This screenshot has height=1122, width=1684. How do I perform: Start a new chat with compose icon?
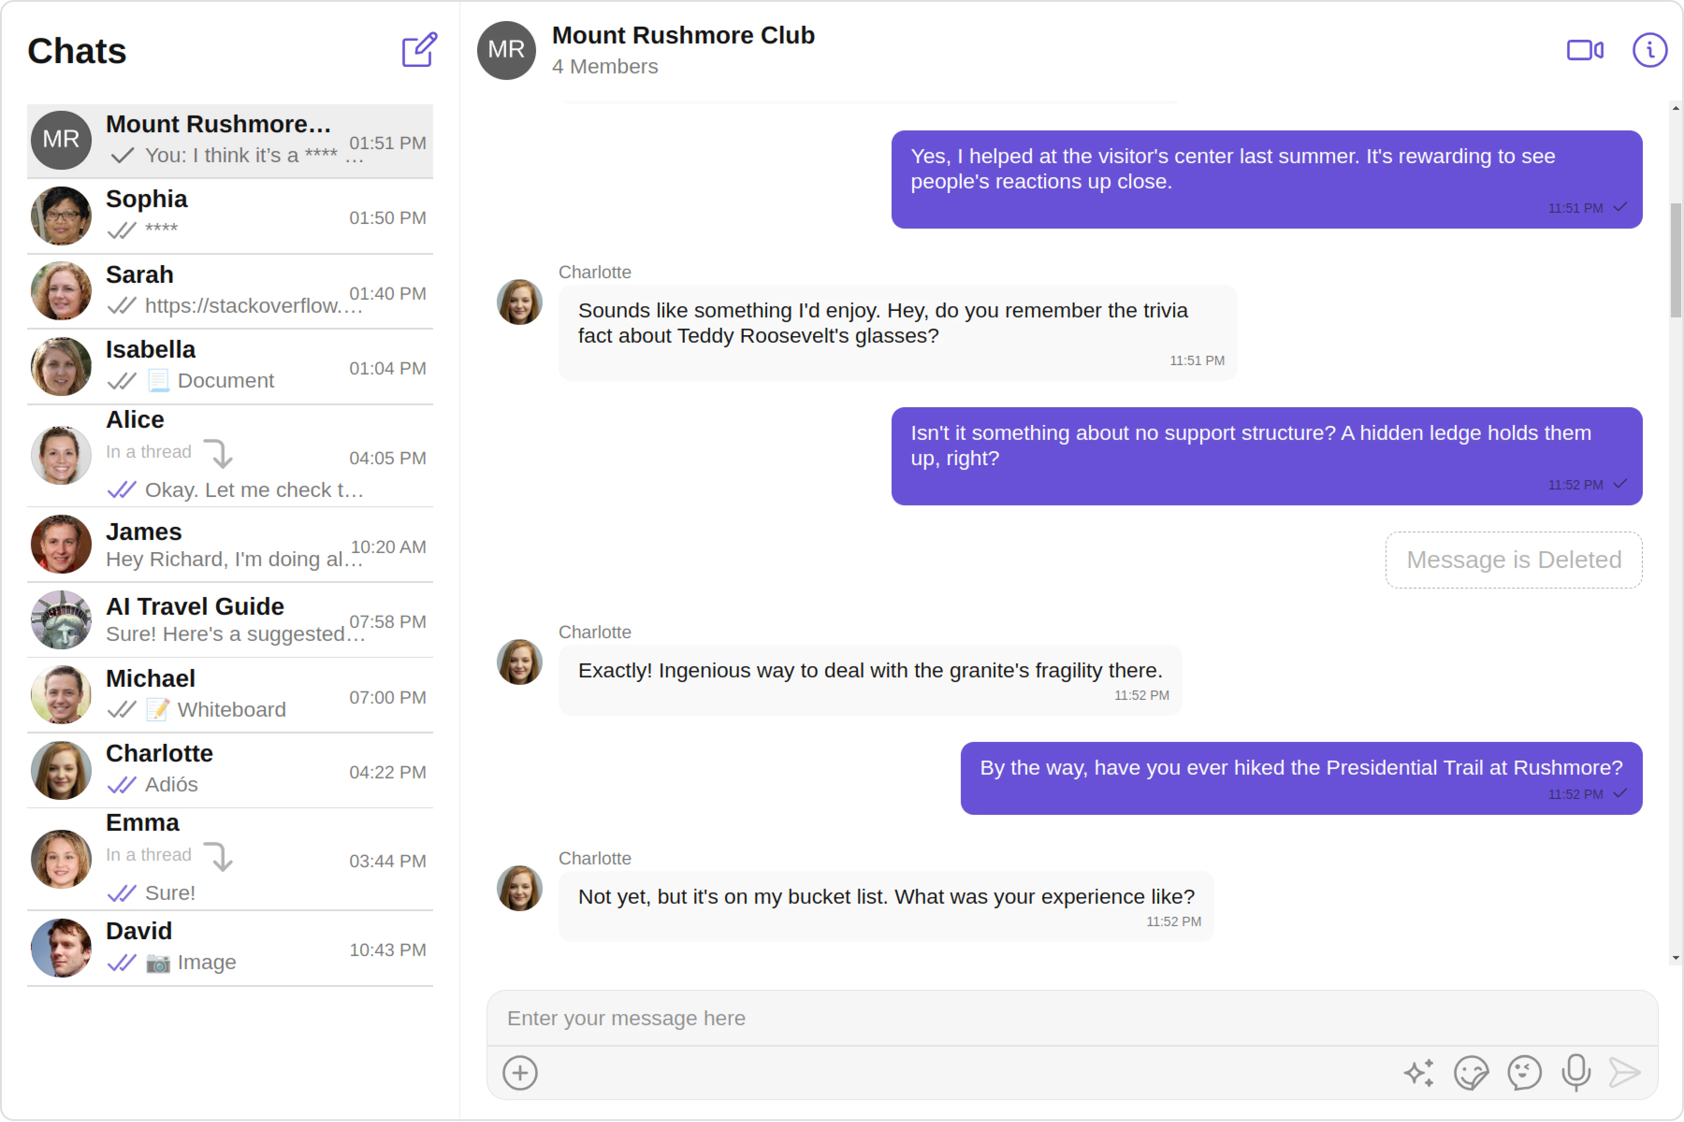click(419, 50)
